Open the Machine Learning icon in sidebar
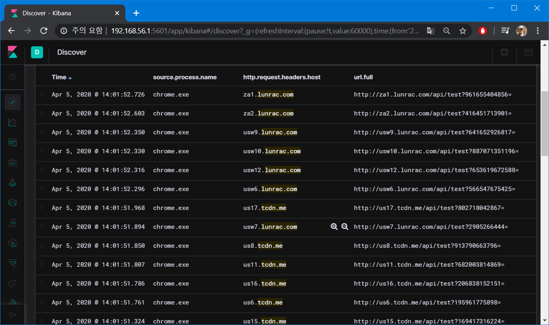The image size is (549, 325). pos(12,203)
